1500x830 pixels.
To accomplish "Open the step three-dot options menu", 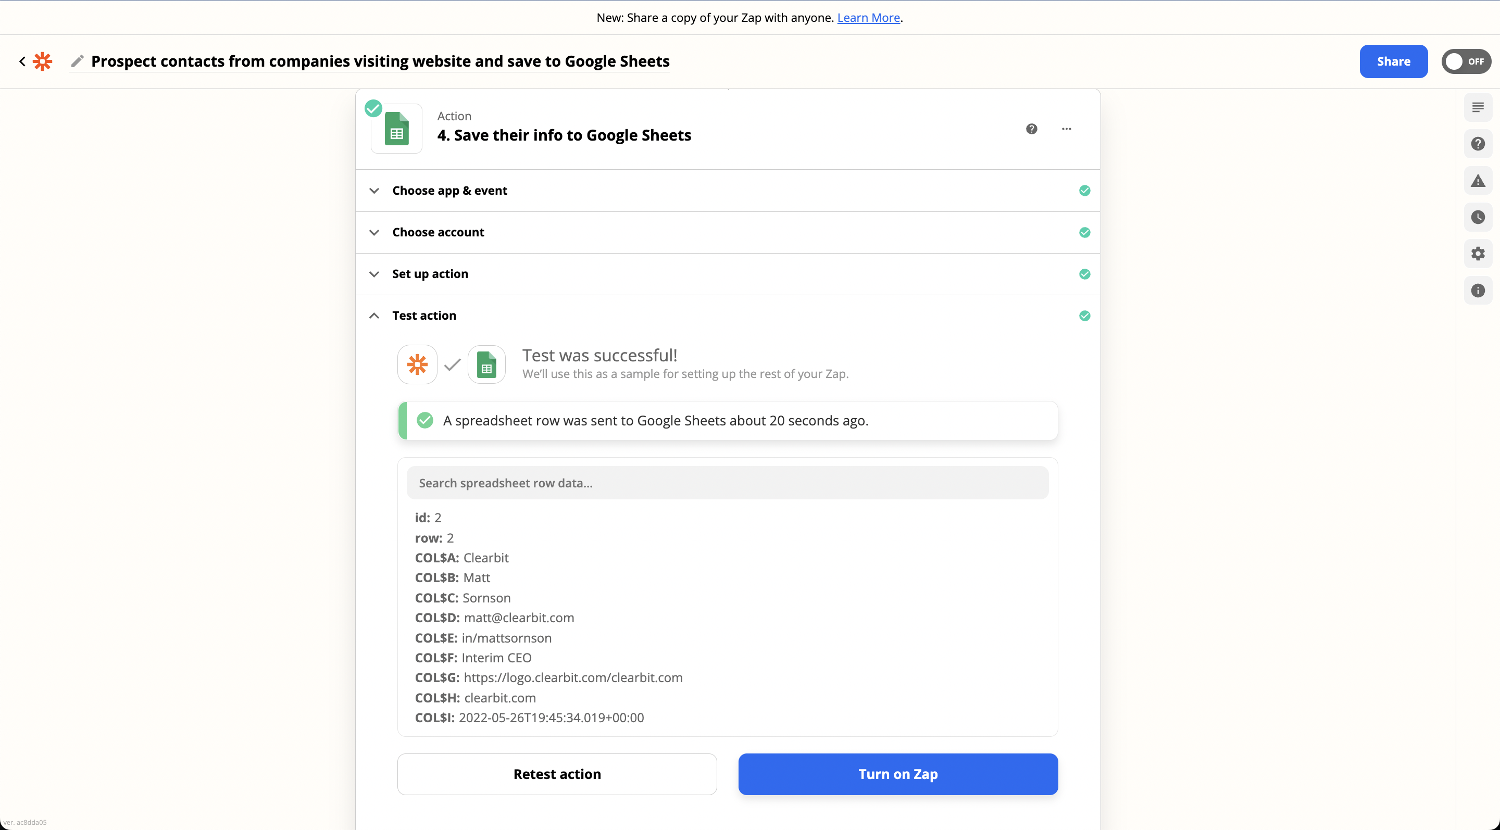I will pyautogui.click(x=1066, y=129).
